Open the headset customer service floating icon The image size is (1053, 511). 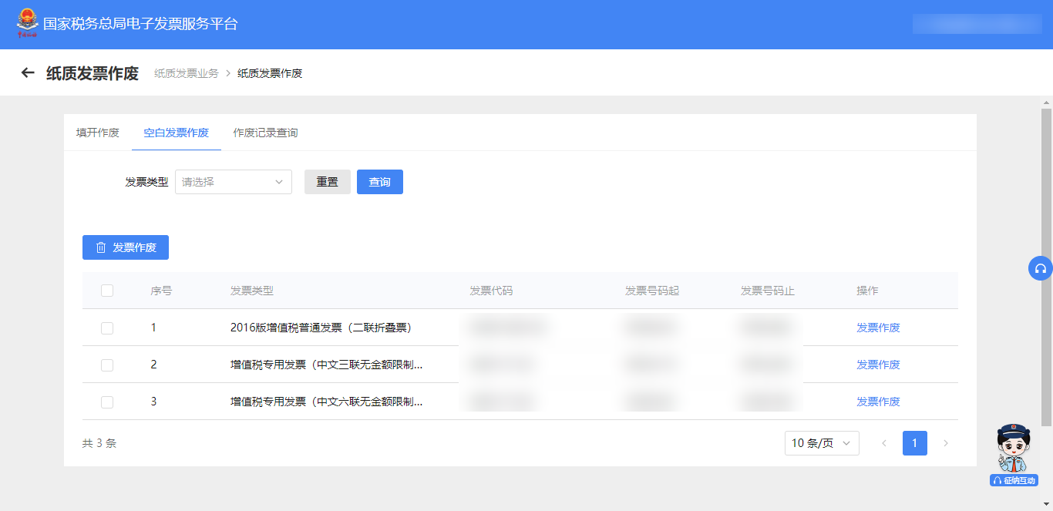point(1041,268)
